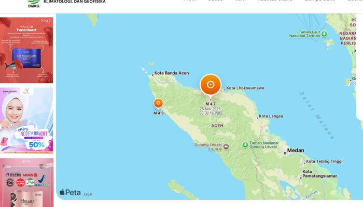Click the Apple Peta maps logo
363x207 pixels.
tap(70, 193)
